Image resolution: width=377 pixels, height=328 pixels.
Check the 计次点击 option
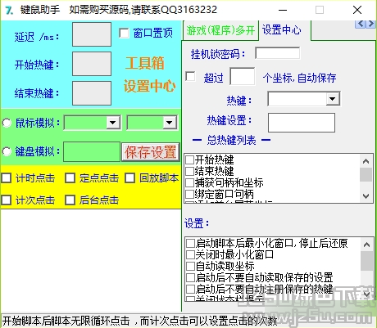pyautogui.click(x=7, y=200)
